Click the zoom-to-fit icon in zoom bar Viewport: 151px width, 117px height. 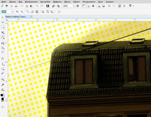pos(37,12)
